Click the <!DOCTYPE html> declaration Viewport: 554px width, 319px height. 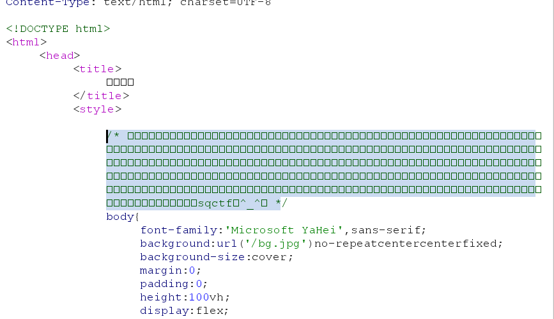58,29
